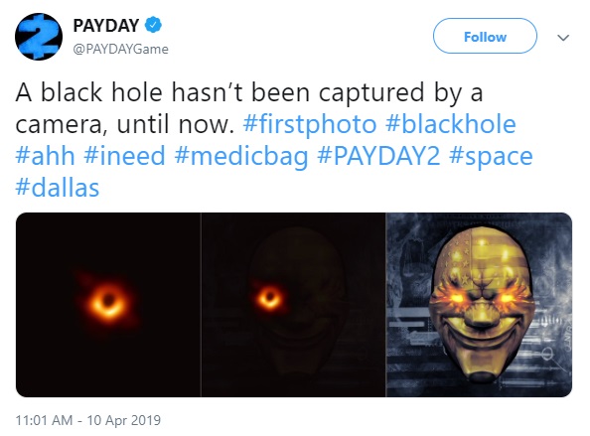Open the #PAYDAY2 hashtag
Viewport: 590px width, 436px height.
[378, 156]
